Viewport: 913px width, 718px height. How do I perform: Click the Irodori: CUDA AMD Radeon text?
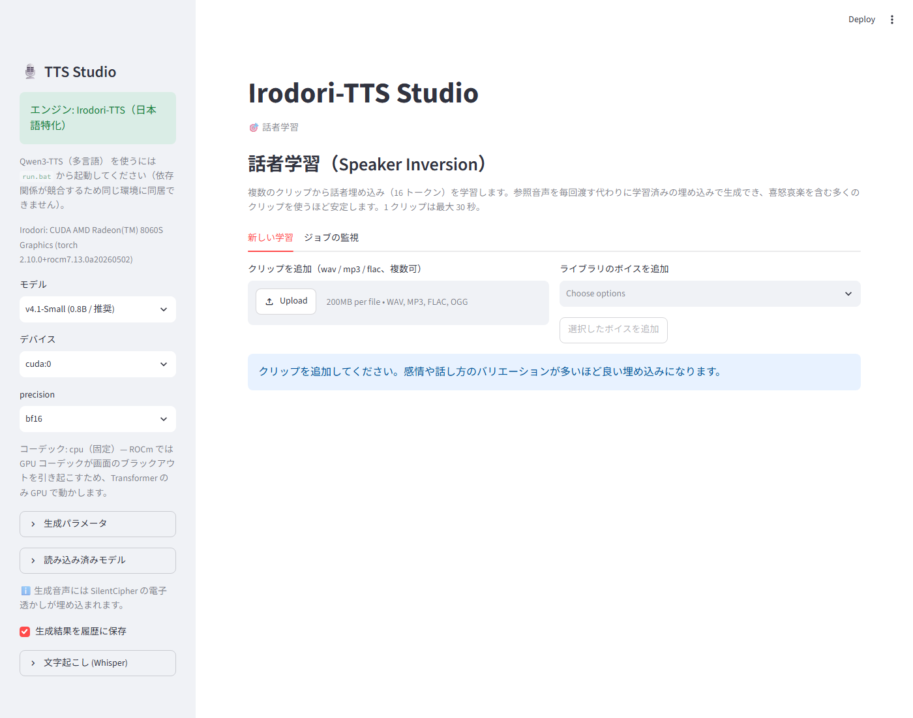coord(91,245)
